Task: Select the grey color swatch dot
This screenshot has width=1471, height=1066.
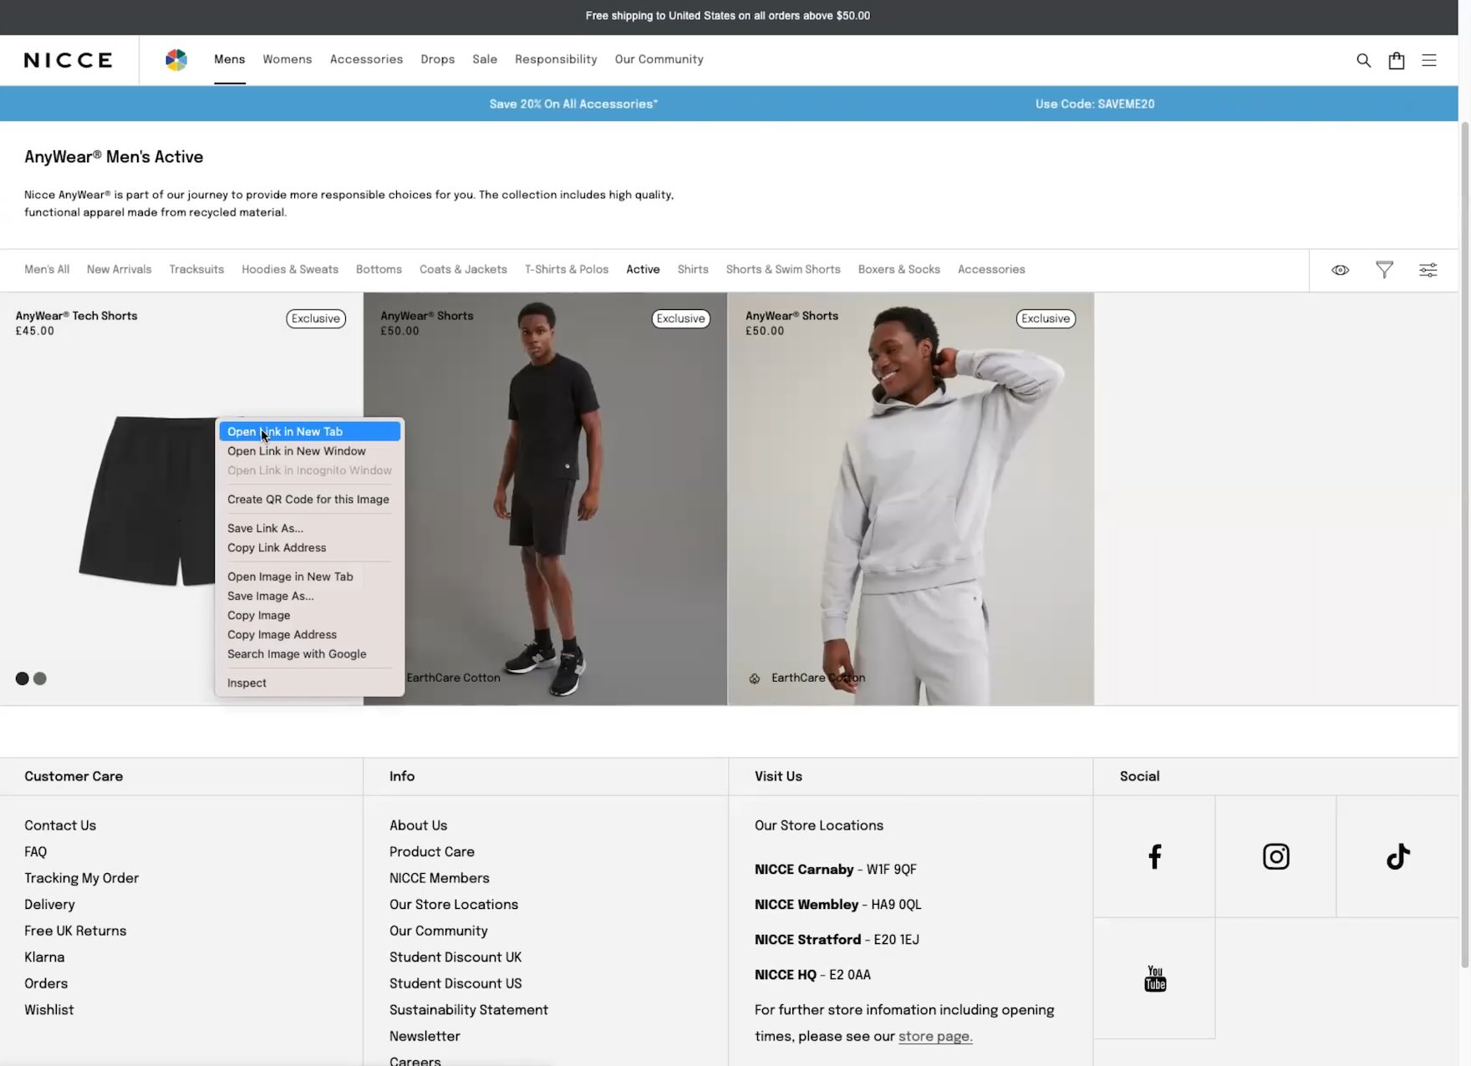Action: click(x=40, y=678)
